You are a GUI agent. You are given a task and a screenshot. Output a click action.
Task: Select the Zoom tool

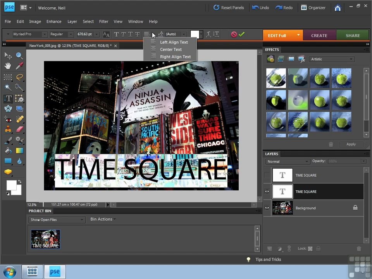tap(19, 56)
